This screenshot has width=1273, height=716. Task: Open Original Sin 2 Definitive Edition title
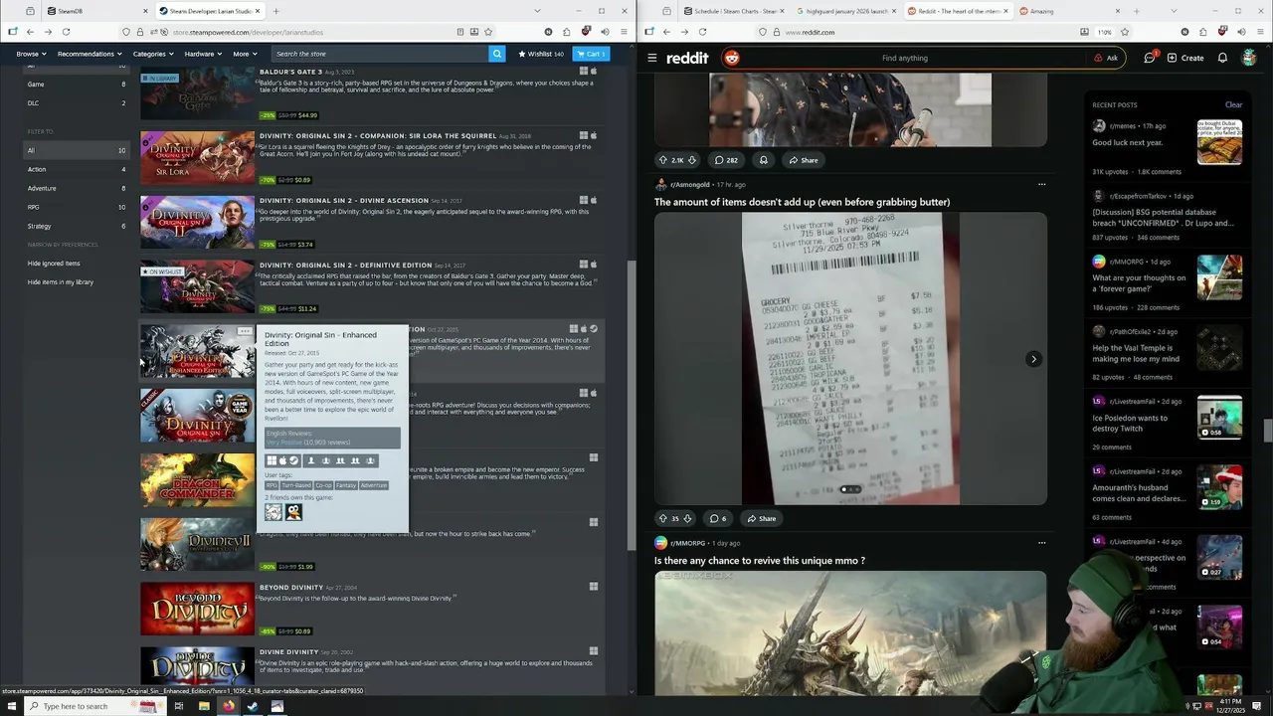tap(345, 266)
